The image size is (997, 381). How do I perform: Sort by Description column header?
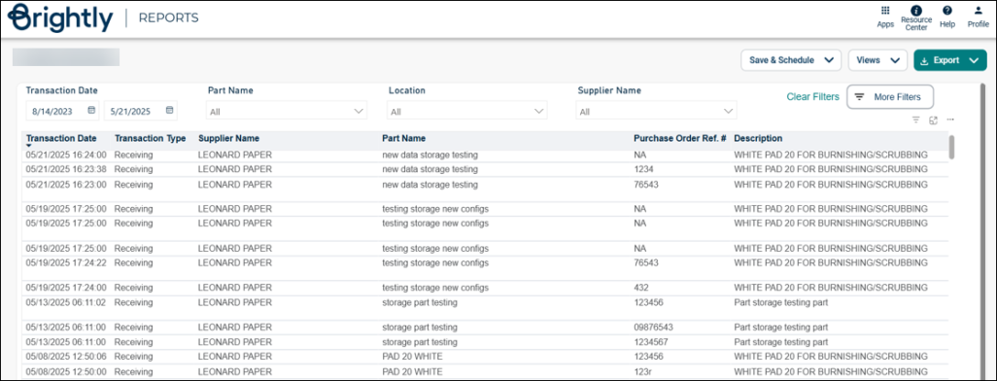tap(758, 138)
